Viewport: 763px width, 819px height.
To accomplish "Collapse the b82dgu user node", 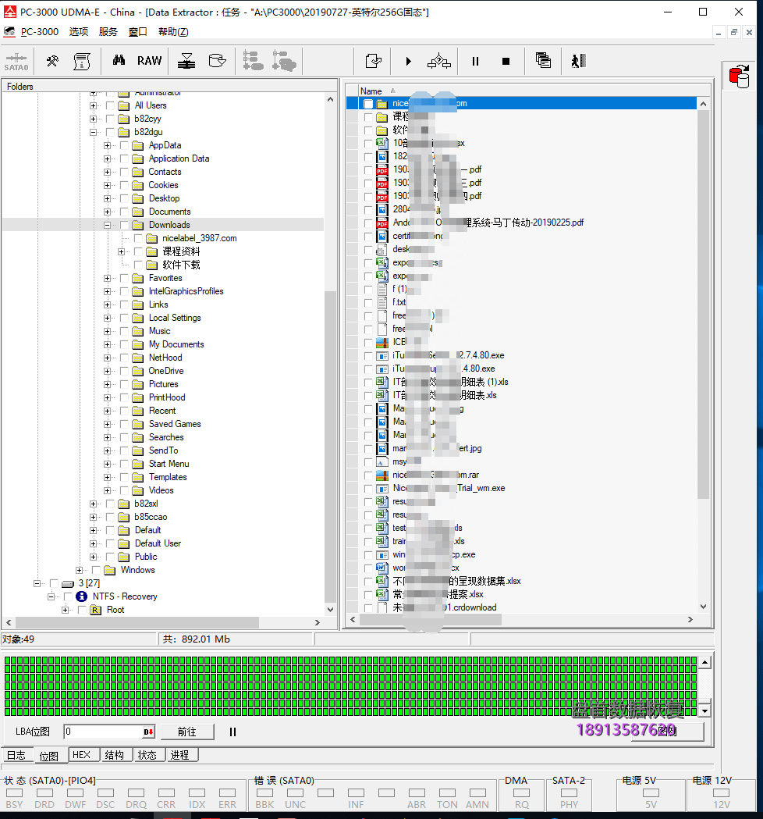I will (x=93, y=132).
